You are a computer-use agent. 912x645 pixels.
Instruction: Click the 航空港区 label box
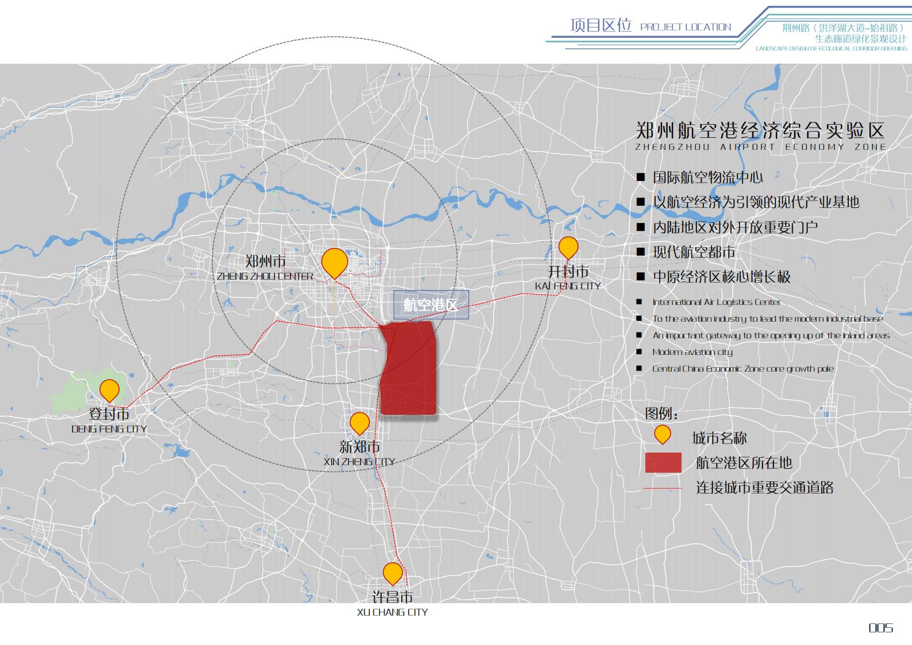click(431, 304)
